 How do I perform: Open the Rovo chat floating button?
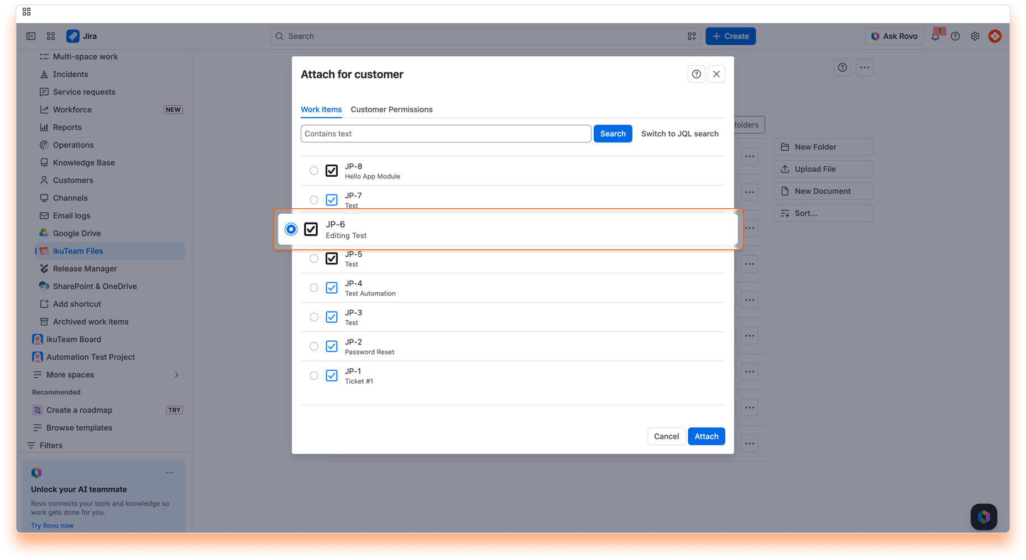point(984,517)
